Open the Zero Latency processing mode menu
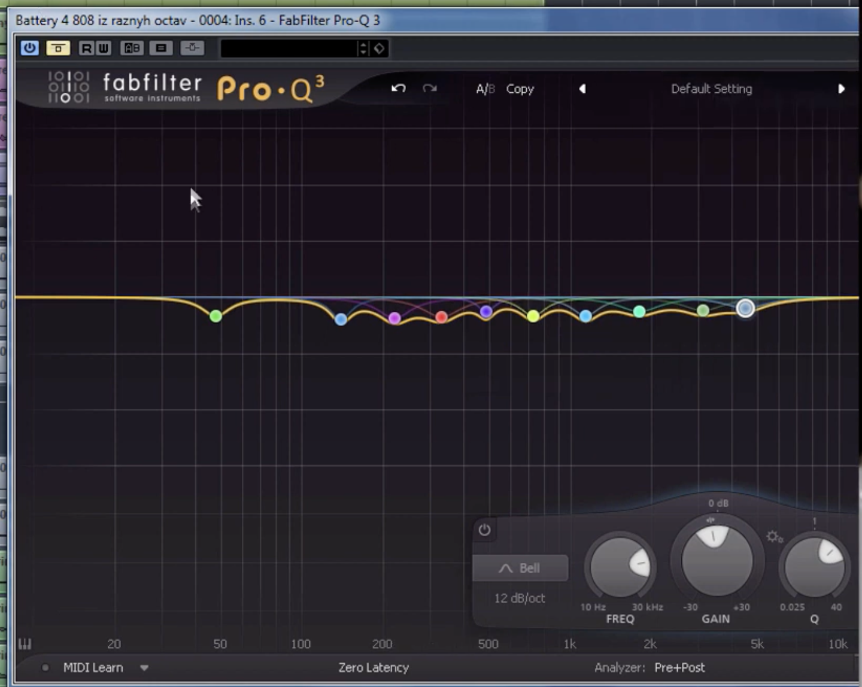This screenshot has height=687, width=862. (x=374, y=667)
